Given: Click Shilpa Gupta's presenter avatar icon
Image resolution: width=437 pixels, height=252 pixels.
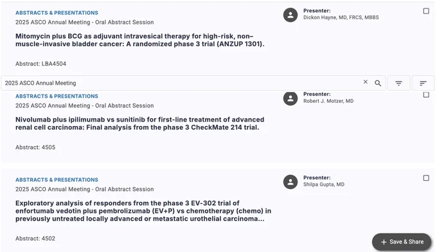Looking at the screenshot, I should point(290,182).
